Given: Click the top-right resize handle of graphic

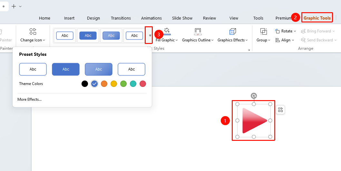Looking at the screenshot, I should pyautogui.click(x=270, y=104).
